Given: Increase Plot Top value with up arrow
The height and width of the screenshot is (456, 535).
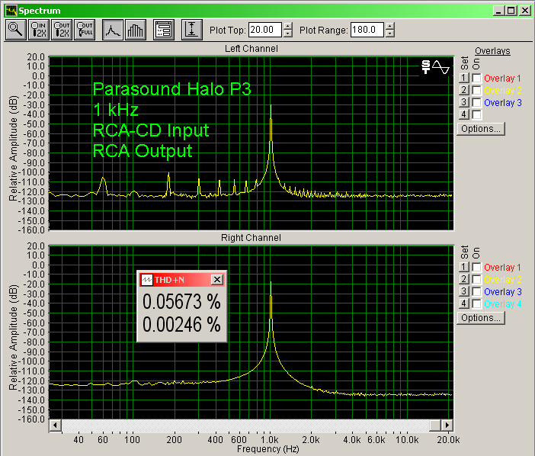Looking at the screenshot, I should [287, 27].
